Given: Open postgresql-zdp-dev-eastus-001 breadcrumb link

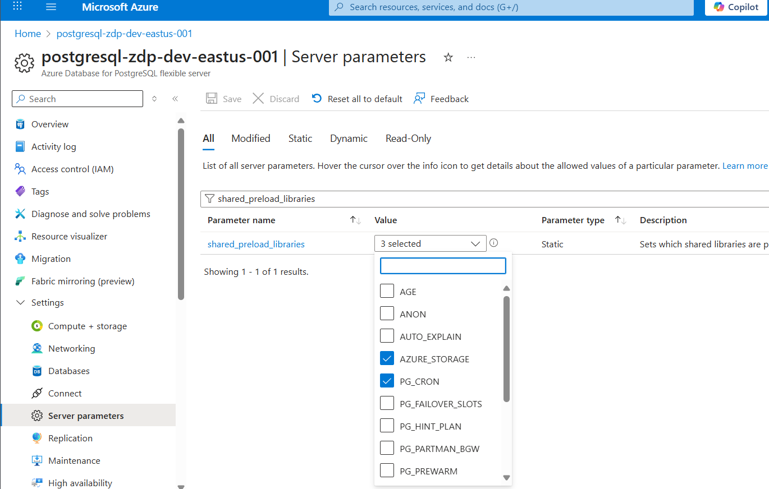Looking at the screenshot, I should coord(125,34).
